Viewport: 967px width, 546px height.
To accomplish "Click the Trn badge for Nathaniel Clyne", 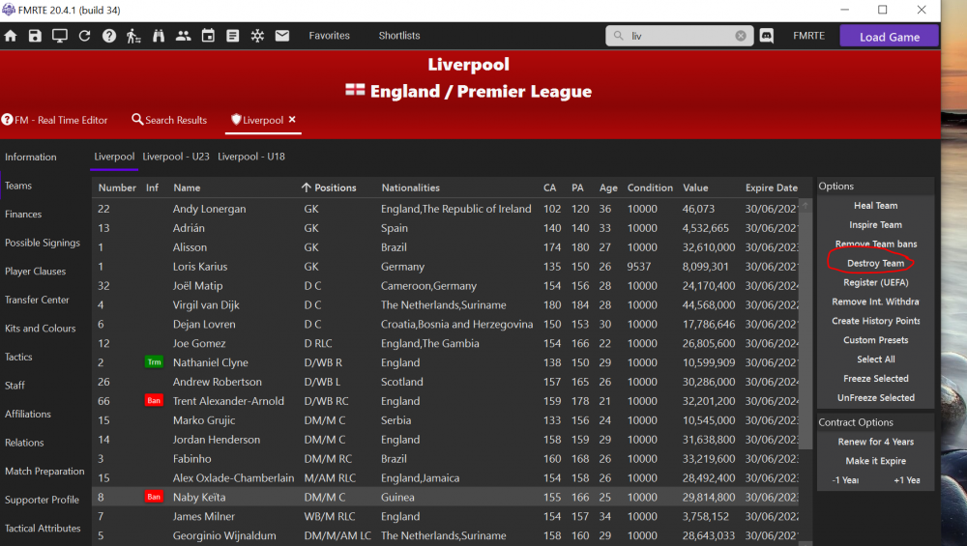I will 154,362.
